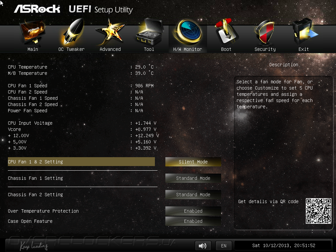This screenshot has width=336, height=252.
Task: Click the date and time display
Action: point(284,245)
